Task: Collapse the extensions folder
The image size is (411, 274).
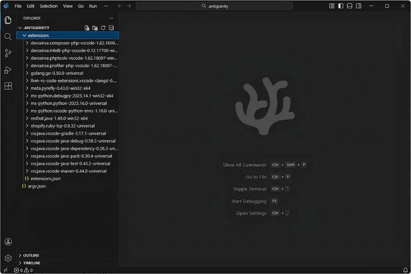Action: tap(67, 35)
